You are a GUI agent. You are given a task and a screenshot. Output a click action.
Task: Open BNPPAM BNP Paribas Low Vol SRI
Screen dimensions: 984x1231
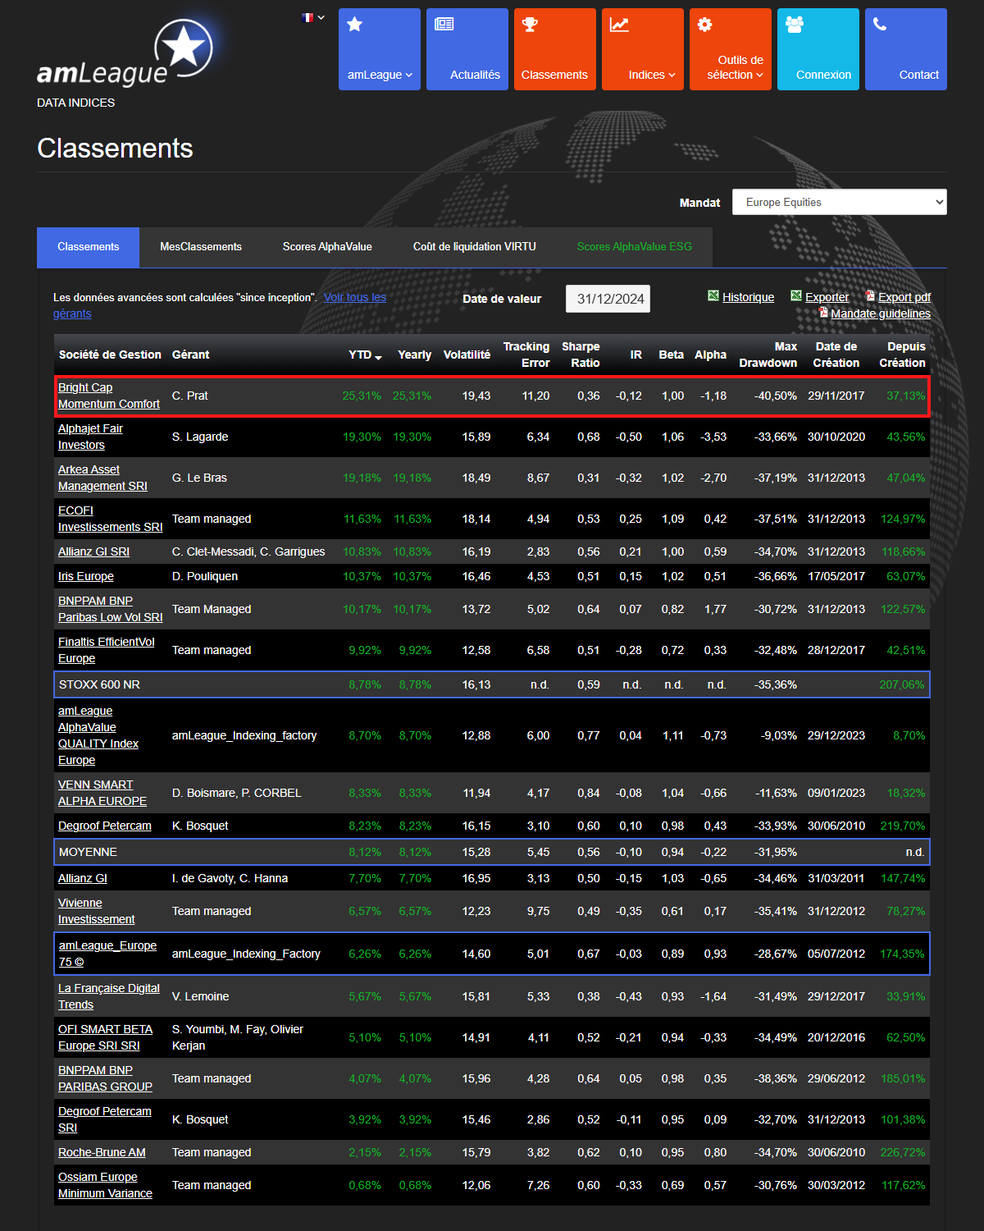coord(111,609)
